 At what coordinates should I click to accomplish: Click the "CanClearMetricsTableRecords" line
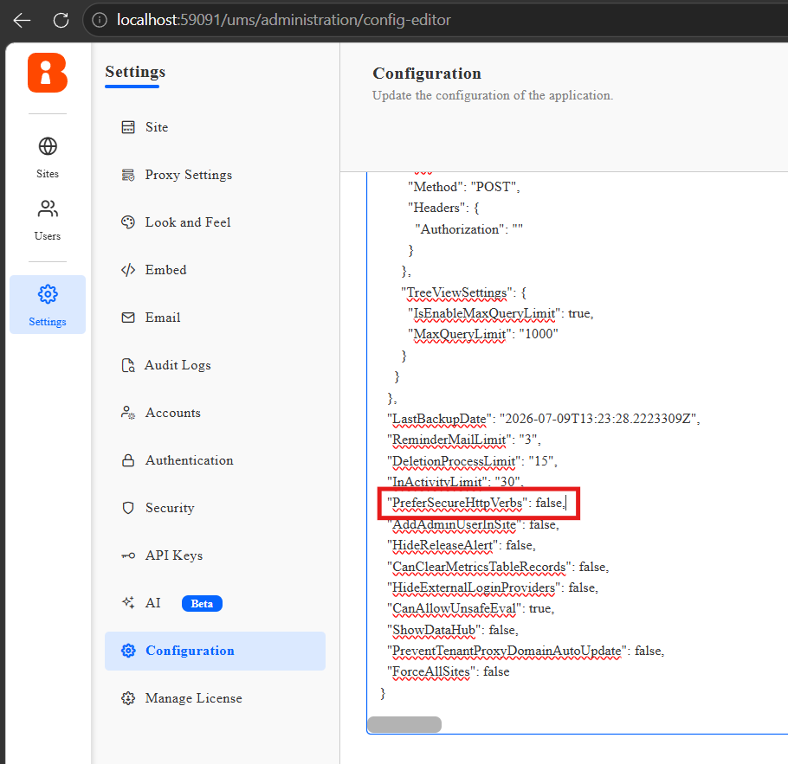click(498, 567)
